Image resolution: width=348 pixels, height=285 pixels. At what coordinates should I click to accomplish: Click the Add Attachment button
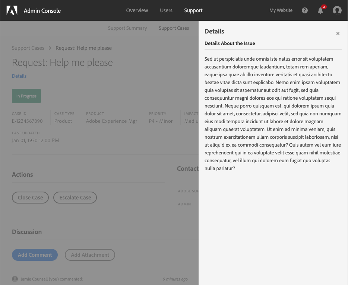coord(90,255)
